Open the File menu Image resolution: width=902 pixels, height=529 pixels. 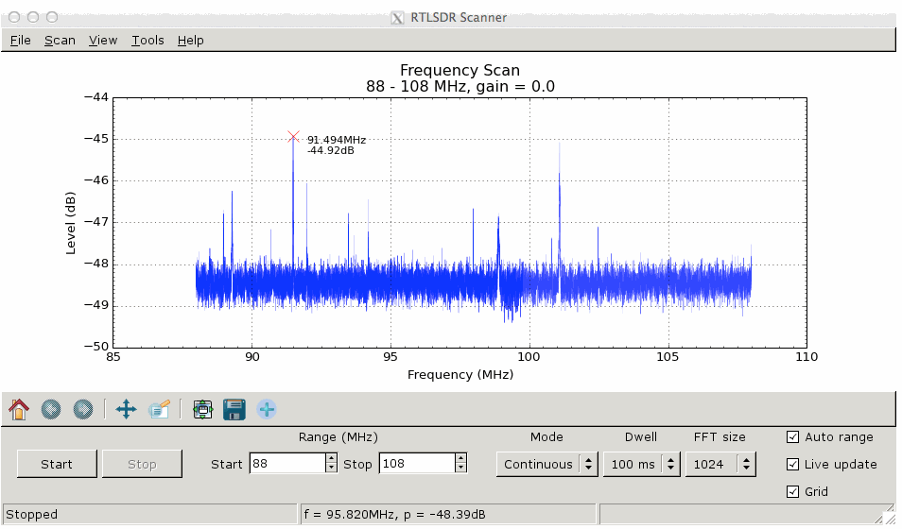click(x=20, y=41)
